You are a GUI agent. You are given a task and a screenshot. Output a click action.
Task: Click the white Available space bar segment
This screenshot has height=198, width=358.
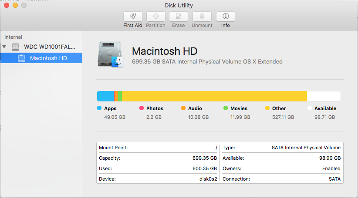point(324,96)
